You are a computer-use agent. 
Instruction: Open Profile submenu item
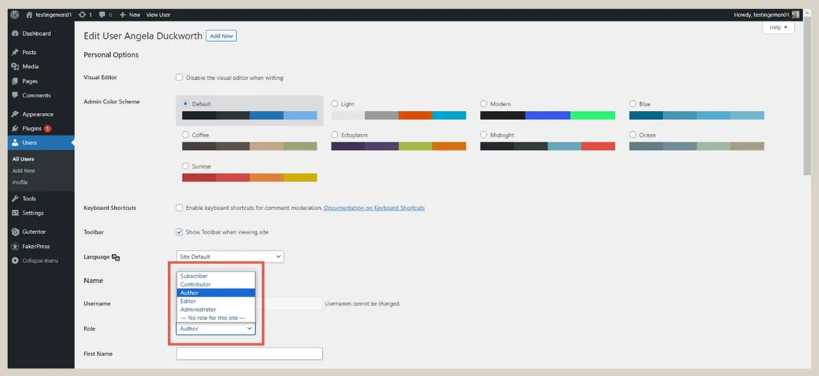[x=20, y=183]
